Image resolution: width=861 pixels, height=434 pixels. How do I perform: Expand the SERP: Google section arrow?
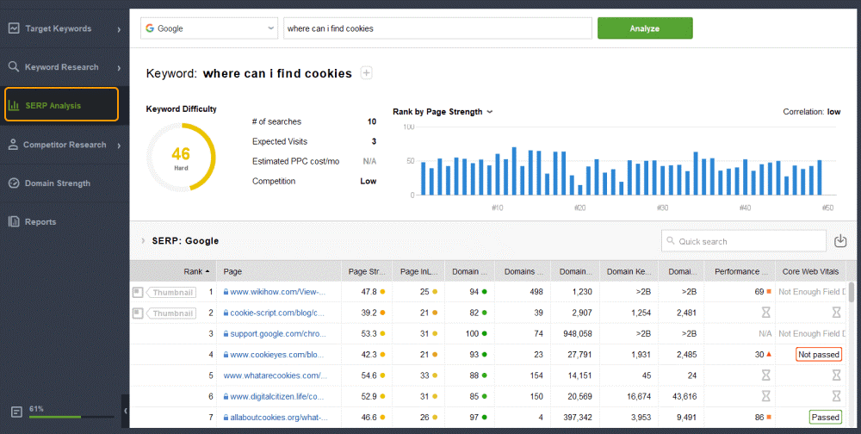(143, 240)
